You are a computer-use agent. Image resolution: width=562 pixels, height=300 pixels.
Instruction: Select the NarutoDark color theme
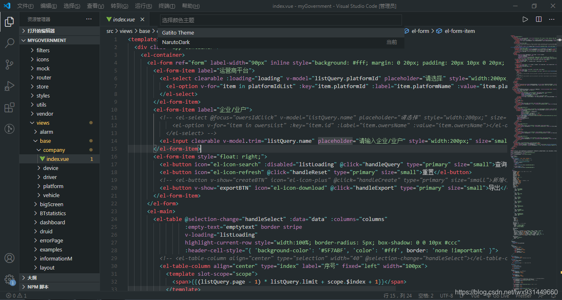point(176,42)
